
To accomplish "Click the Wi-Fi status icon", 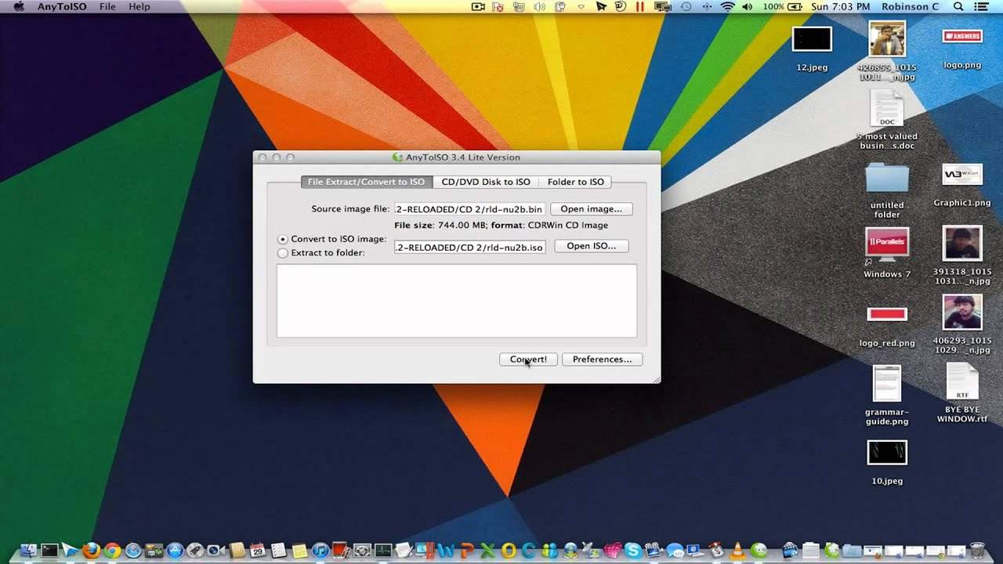I will tap(727, 6).
